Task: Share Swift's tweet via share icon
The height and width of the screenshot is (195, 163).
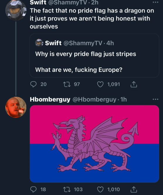Action: [x=134, y=84]
